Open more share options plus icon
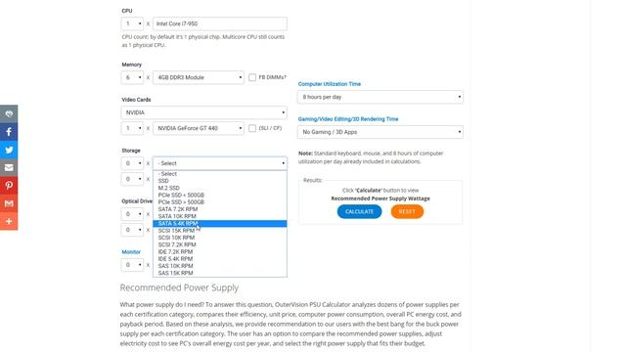 [x=9, y=222]
